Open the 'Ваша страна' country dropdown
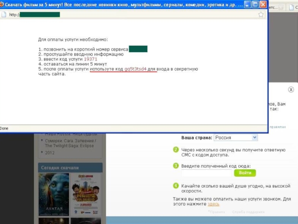298x224 pixels. (x=235, y=137)
